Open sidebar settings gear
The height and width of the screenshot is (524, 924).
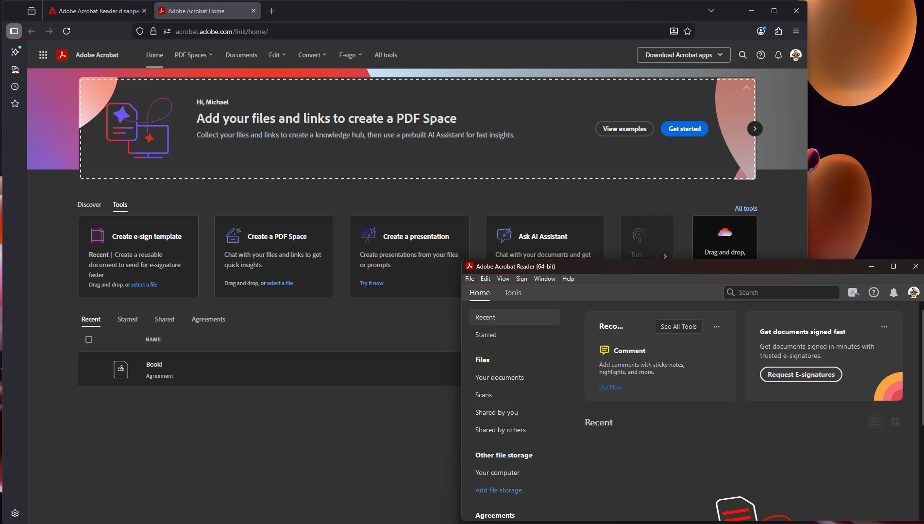[15, 513]
